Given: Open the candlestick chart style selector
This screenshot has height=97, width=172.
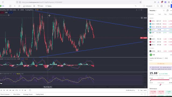Looking at the screenshot, I should 19,6.
